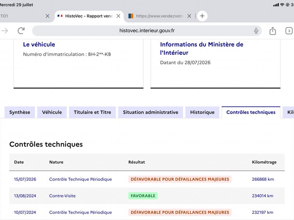Tap the microphone icon in the address bar
This screenshot has height=220, width=294.
(x=256, y=31)
